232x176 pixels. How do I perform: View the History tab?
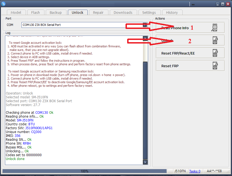(x=172, y=13)
